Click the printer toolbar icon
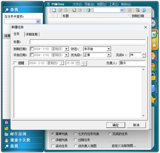Image resolution: width=160 pixels, height=153 pixels. coord(88,10)
